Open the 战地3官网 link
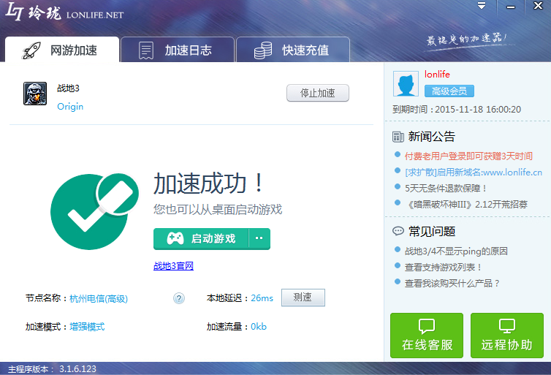 (x=173, y=266)
